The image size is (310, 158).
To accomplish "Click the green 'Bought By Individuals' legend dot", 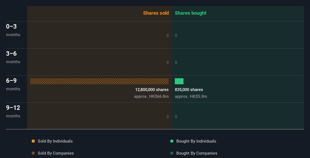I will pos(172,141).
